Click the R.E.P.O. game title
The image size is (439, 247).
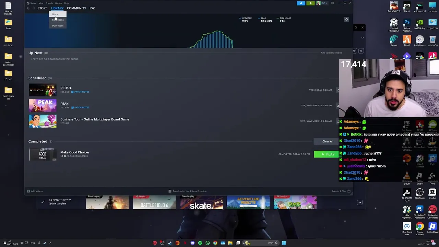click(x=66, y=88)
